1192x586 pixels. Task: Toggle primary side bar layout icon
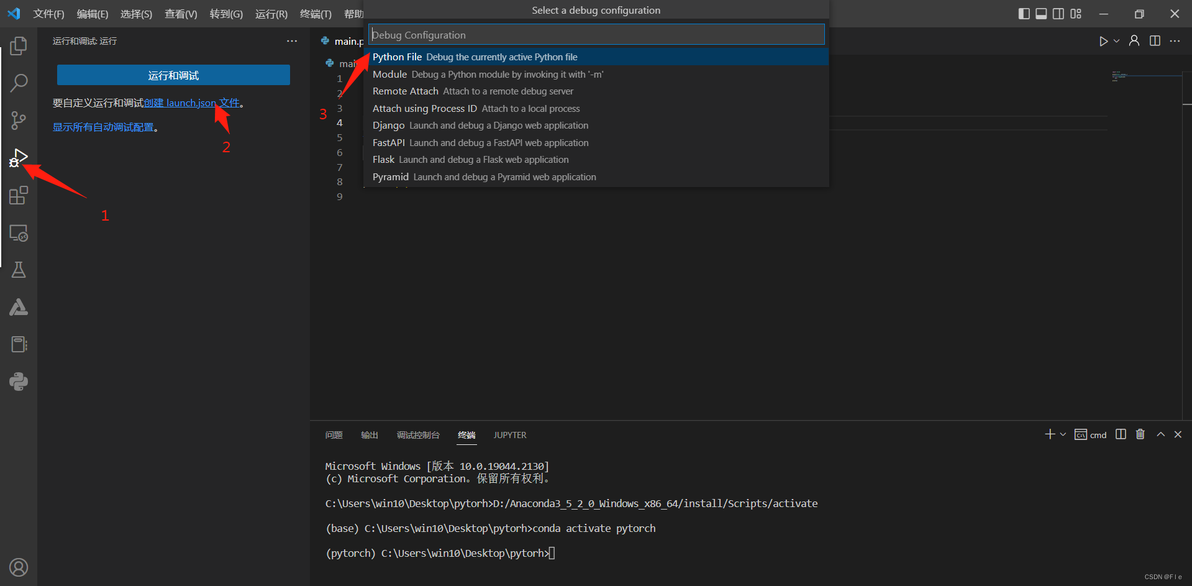(x=1024, y=14)
